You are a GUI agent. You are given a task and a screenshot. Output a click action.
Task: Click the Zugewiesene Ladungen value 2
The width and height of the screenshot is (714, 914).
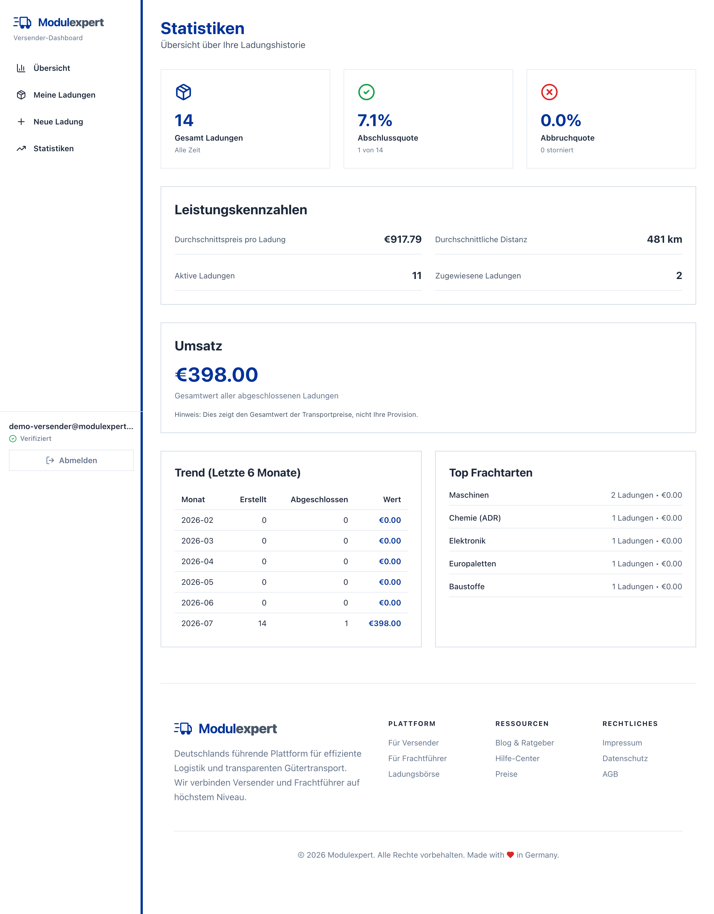679,276
